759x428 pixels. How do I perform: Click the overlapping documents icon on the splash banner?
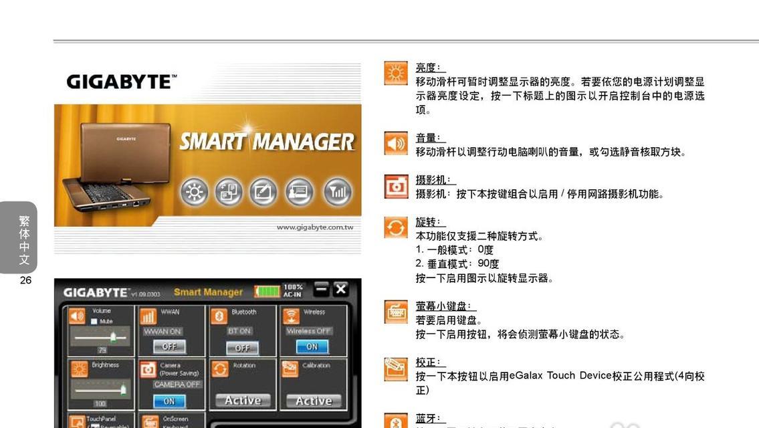(229, 192)
